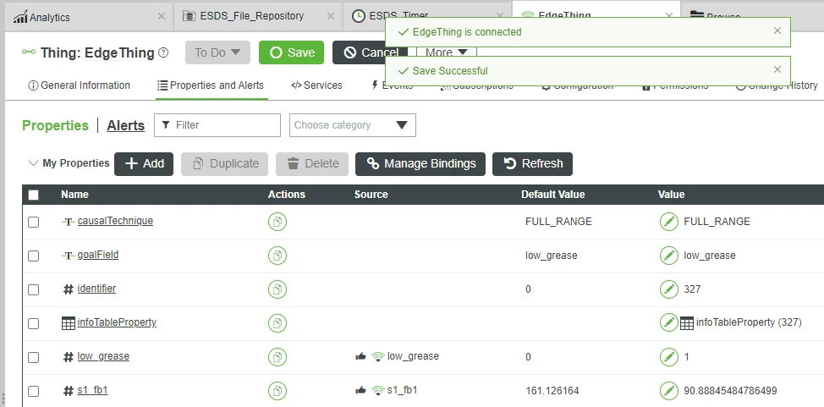Collapse the My Properties section
Screen dimensions: 824x407
point(33,163)
